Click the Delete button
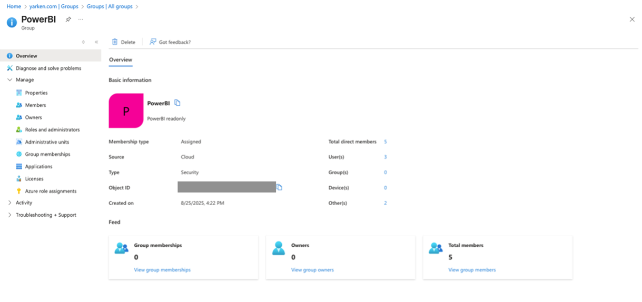This screenshot has height=302, width=642. pyautogui.click(x=123, y=42)
